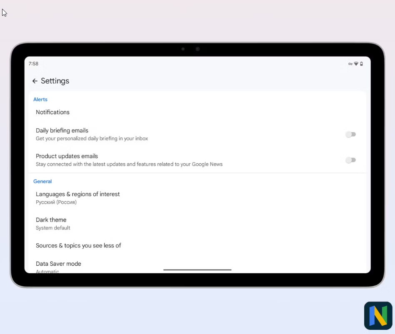Viewport: 395px width, 334px height.
Task: Open Languages & regions of interest picker
Action: [x=77, y=194]
